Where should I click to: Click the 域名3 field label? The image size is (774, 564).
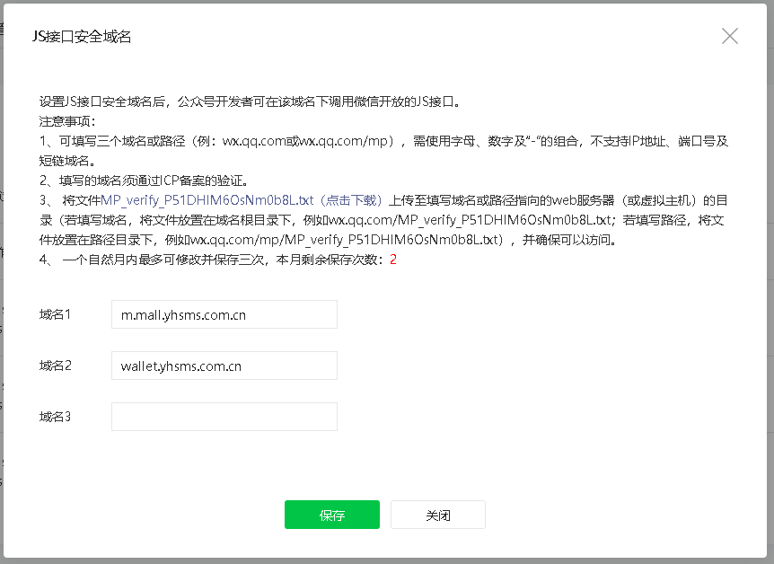tap(55, 417)
